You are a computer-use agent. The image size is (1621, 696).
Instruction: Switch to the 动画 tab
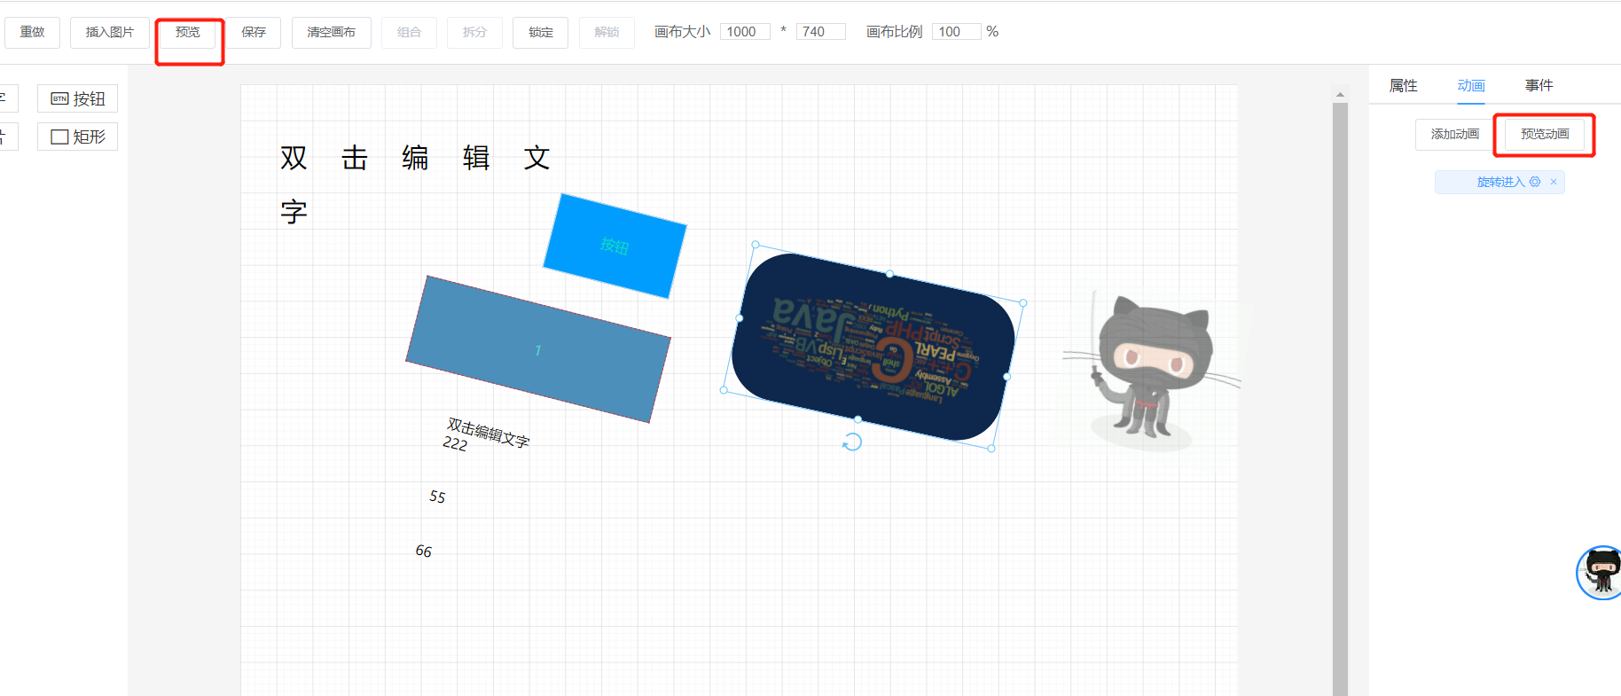tap(1471, 85)
